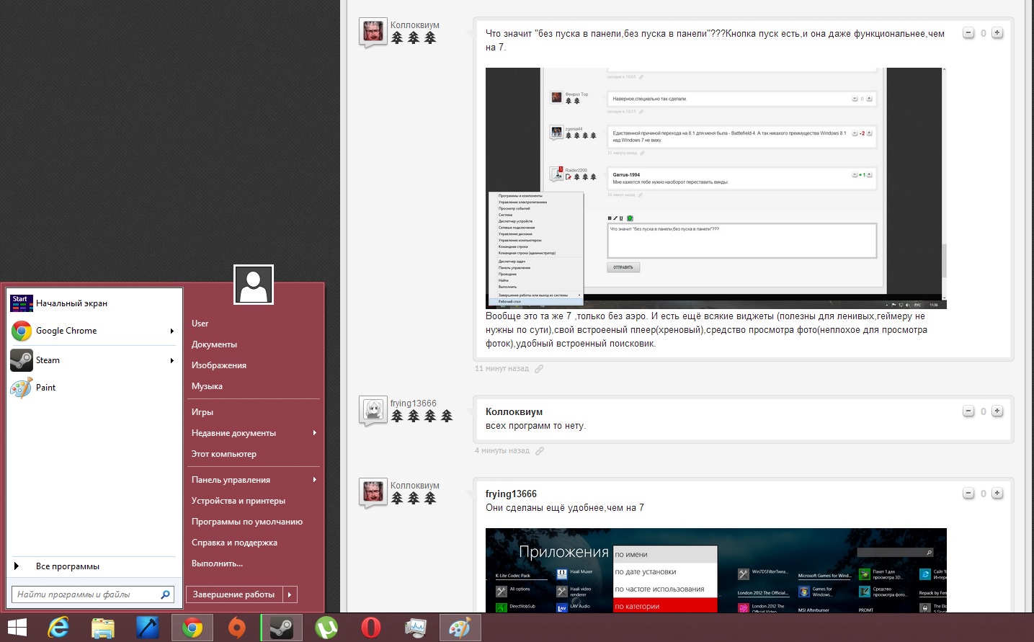The width and height of the screenshot is (1034, 642).
Task: Click the search magnifier icon in start menu
Action: tap(166, 594)
